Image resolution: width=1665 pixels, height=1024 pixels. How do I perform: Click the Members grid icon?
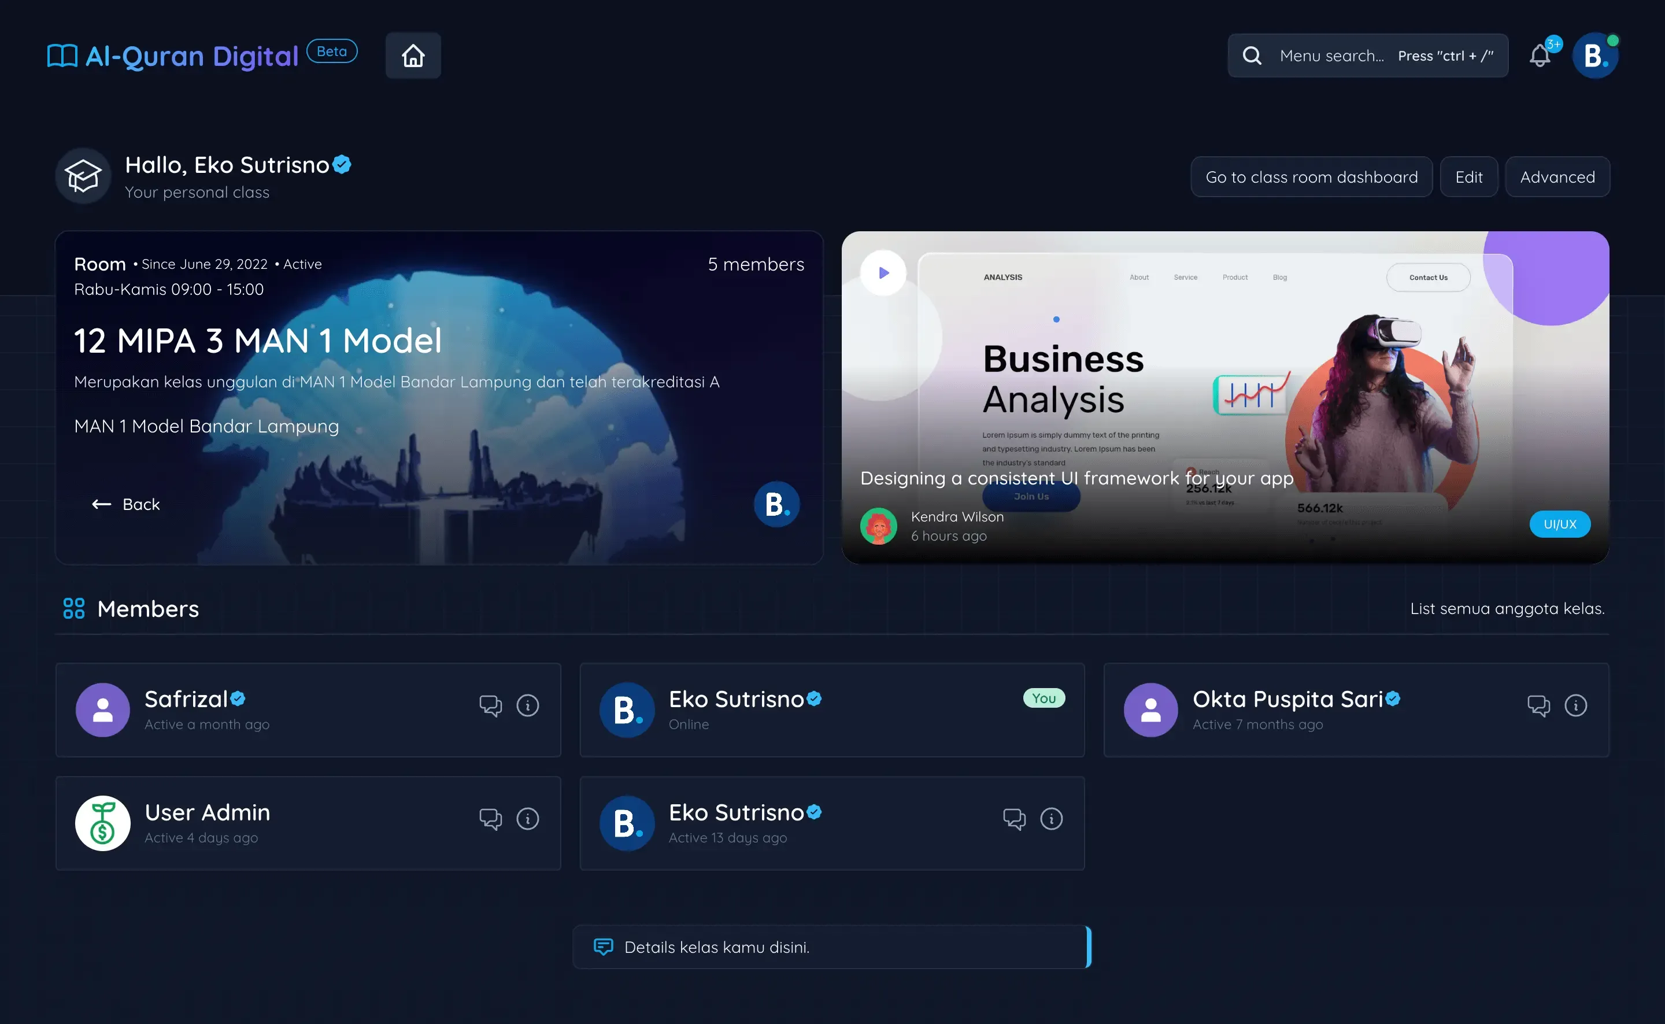tap(74, 608)
